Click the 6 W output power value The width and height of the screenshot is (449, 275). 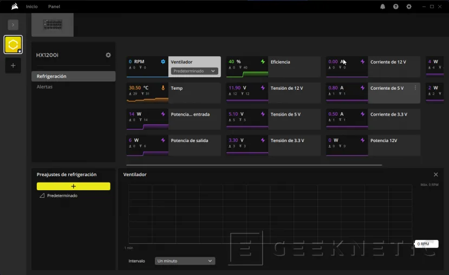[x=134, y=140]
